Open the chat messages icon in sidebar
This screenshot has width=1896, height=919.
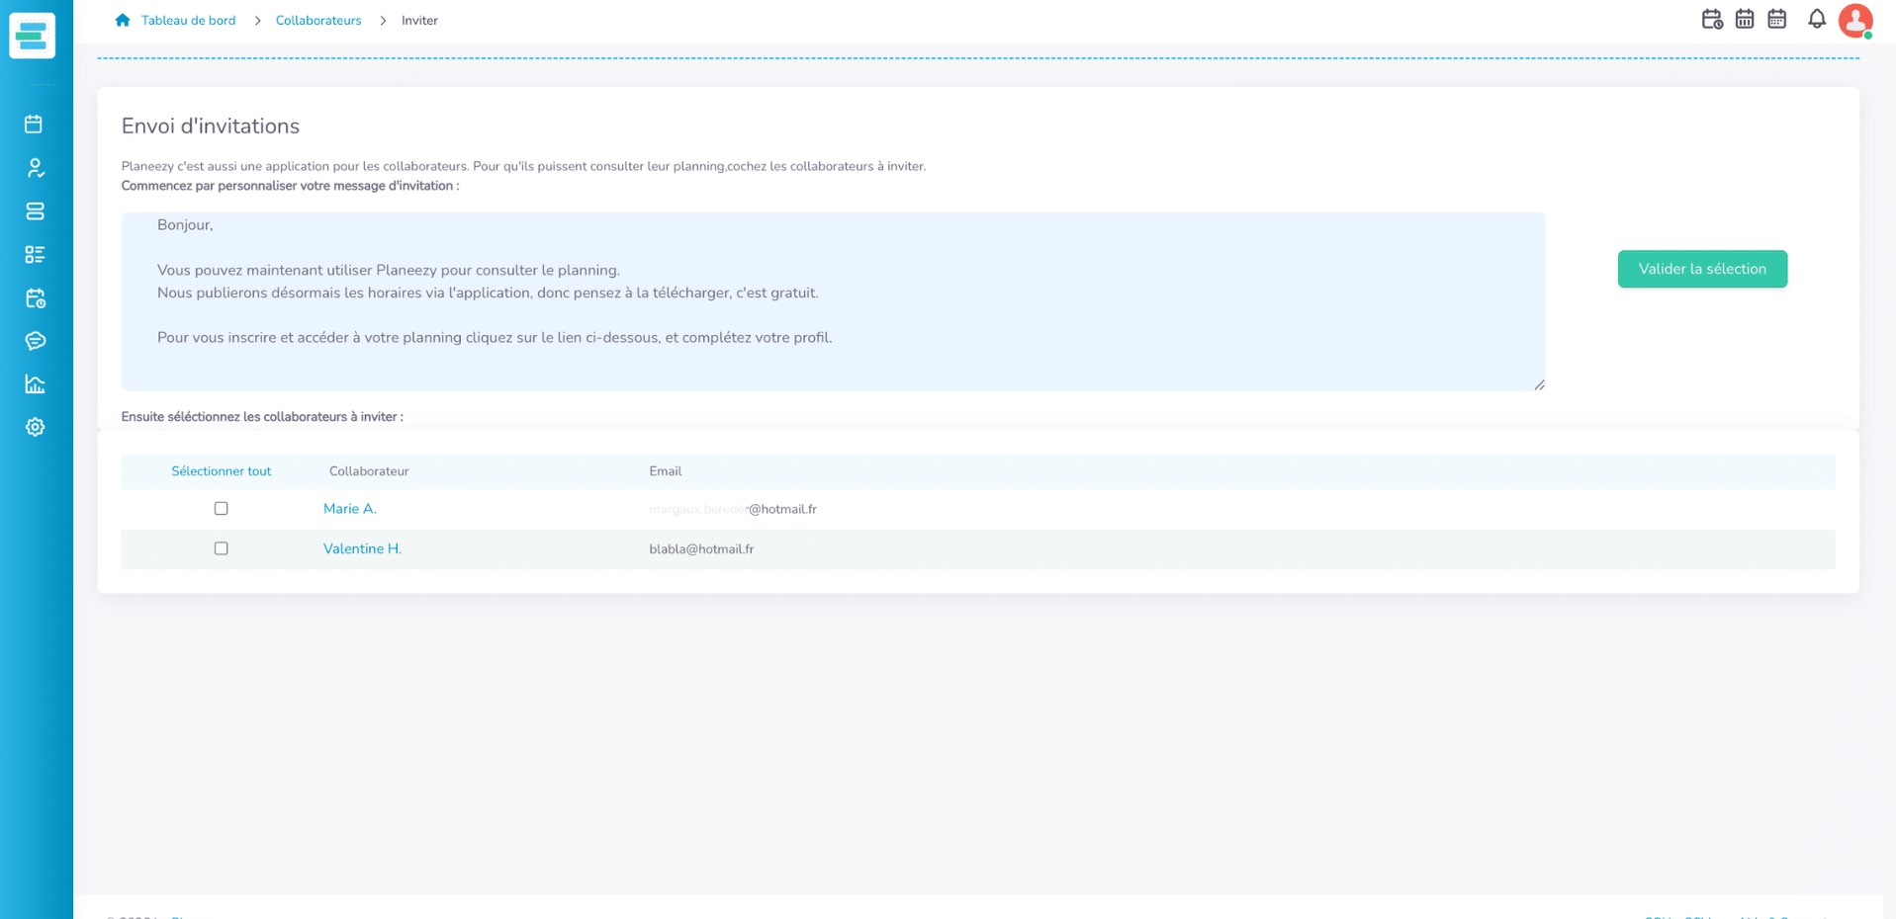coord(35,341)
